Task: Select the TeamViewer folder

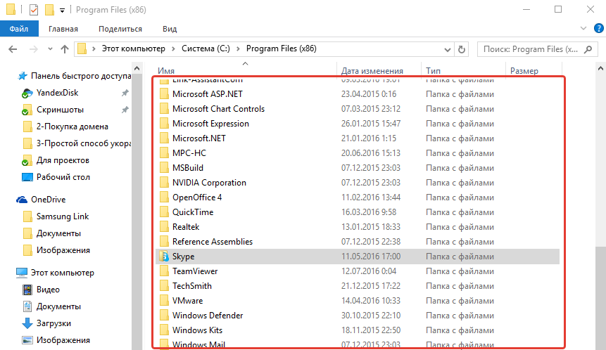Action: [x=195, y=271]
